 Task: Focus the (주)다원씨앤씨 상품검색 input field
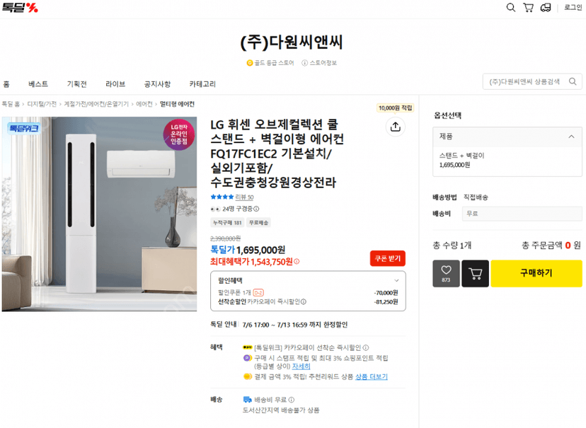[x=527, y=81]
